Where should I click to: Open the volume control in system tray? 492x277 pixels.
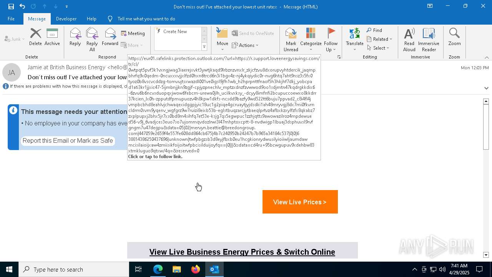442,269
